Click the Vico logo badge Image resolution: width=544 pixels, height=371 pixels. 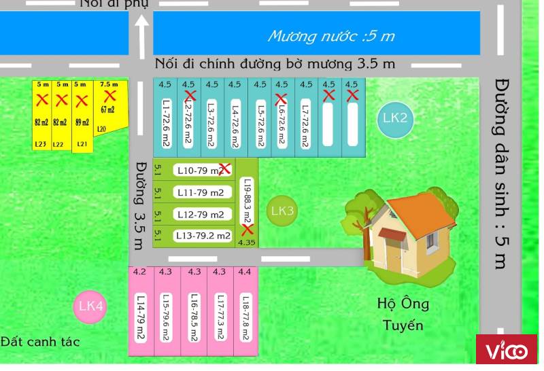click(507, 351)
